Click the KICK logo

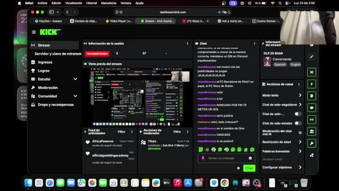50,32
